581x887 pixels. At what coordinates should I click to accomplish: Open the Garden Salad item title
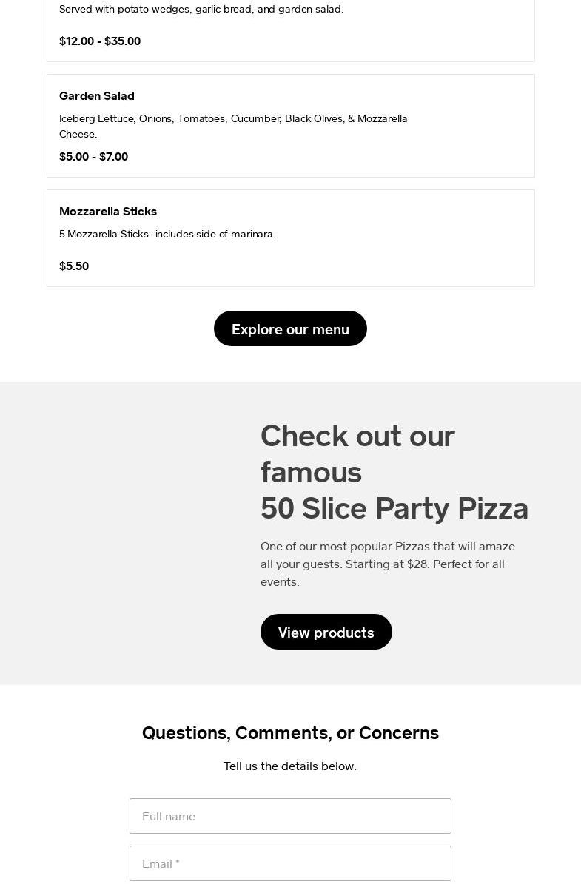[97, 95]
